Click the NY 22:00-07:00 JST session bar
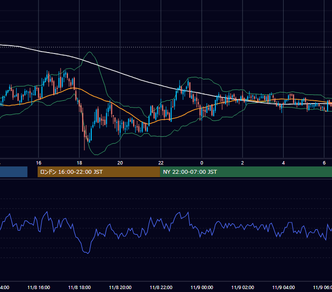Image resolution: width=332 pixels, height=292 pixels. tap(246, 172)
